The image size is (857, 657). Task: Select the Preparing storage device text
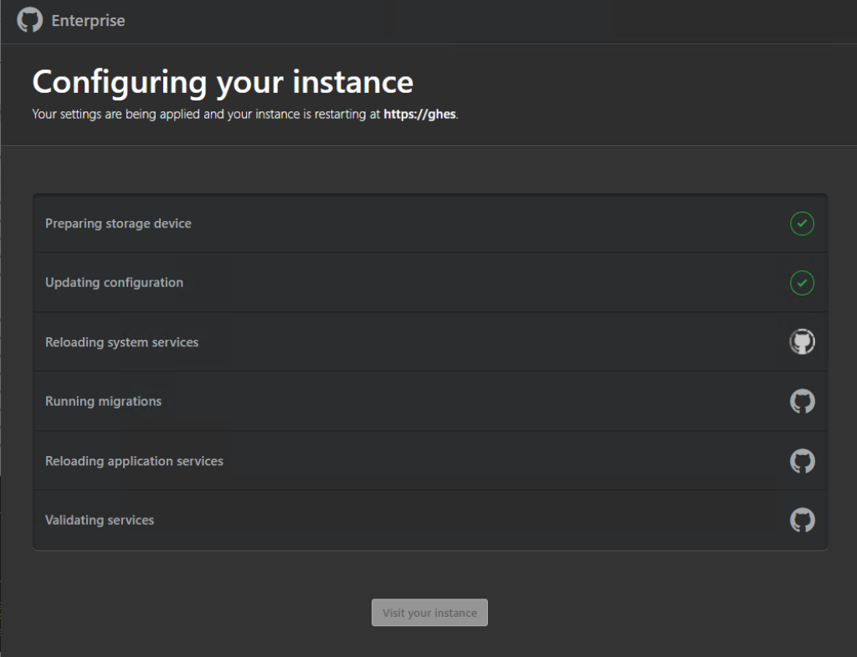click(118, 223)
